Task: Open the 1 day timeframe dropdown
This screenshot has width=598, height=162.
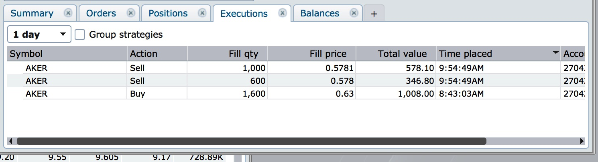Action: [x=39, y=34]
